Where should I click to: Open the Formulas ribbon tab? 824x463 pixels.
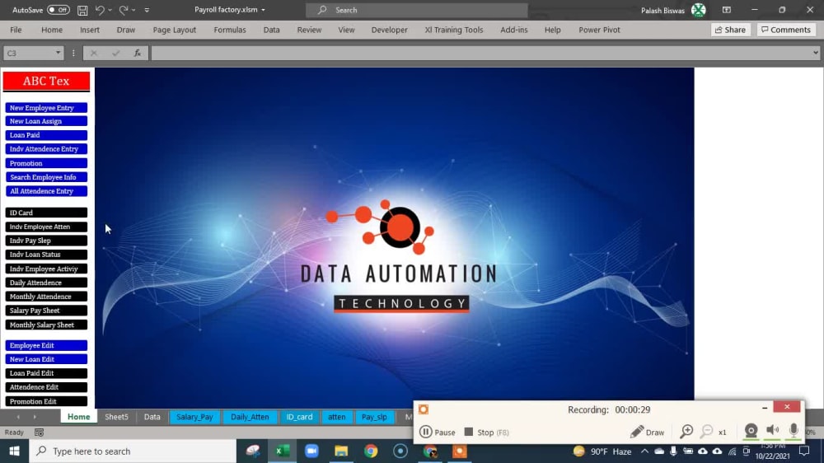[230, 30]
